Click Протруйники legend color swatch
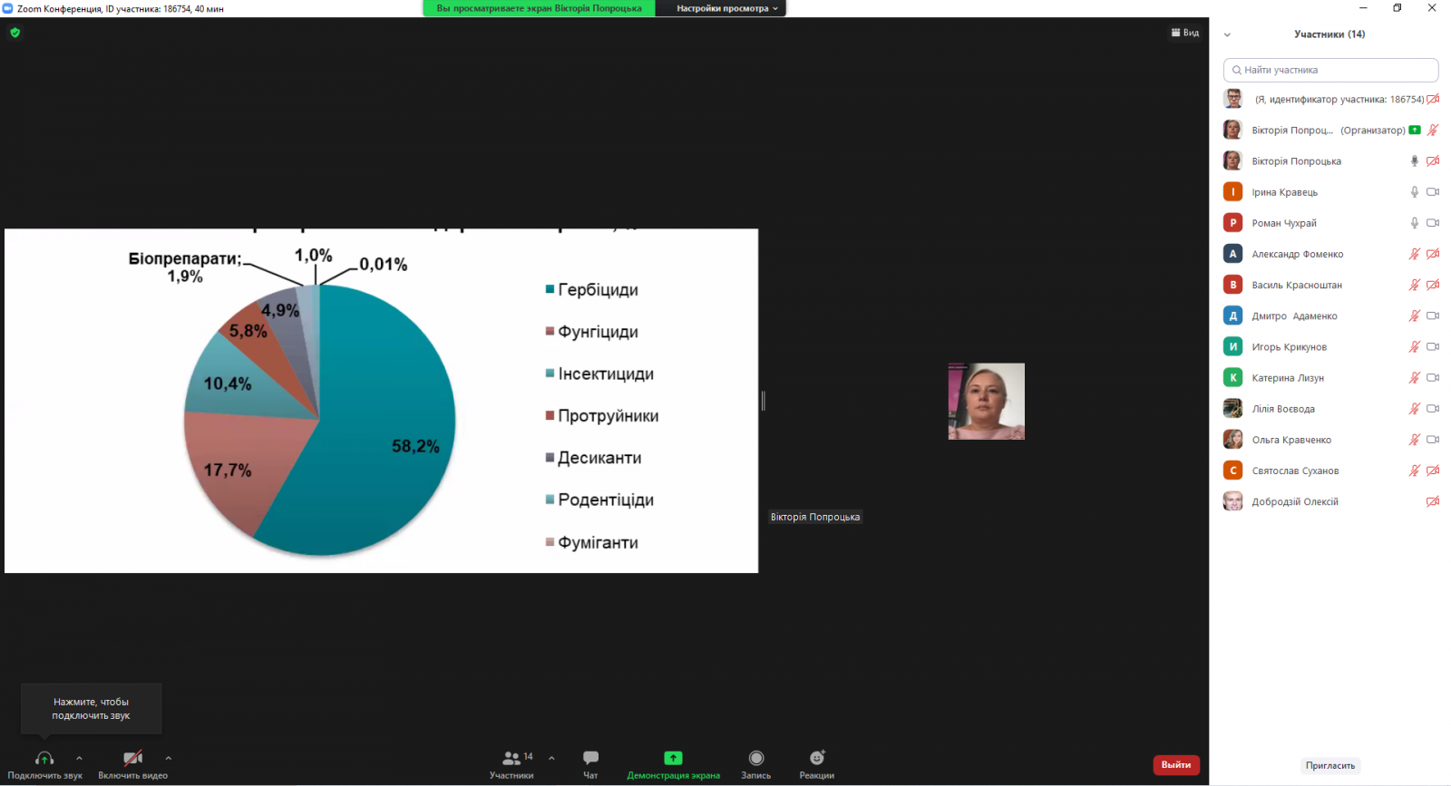1451x786 pixels. [x=550, y=415]
